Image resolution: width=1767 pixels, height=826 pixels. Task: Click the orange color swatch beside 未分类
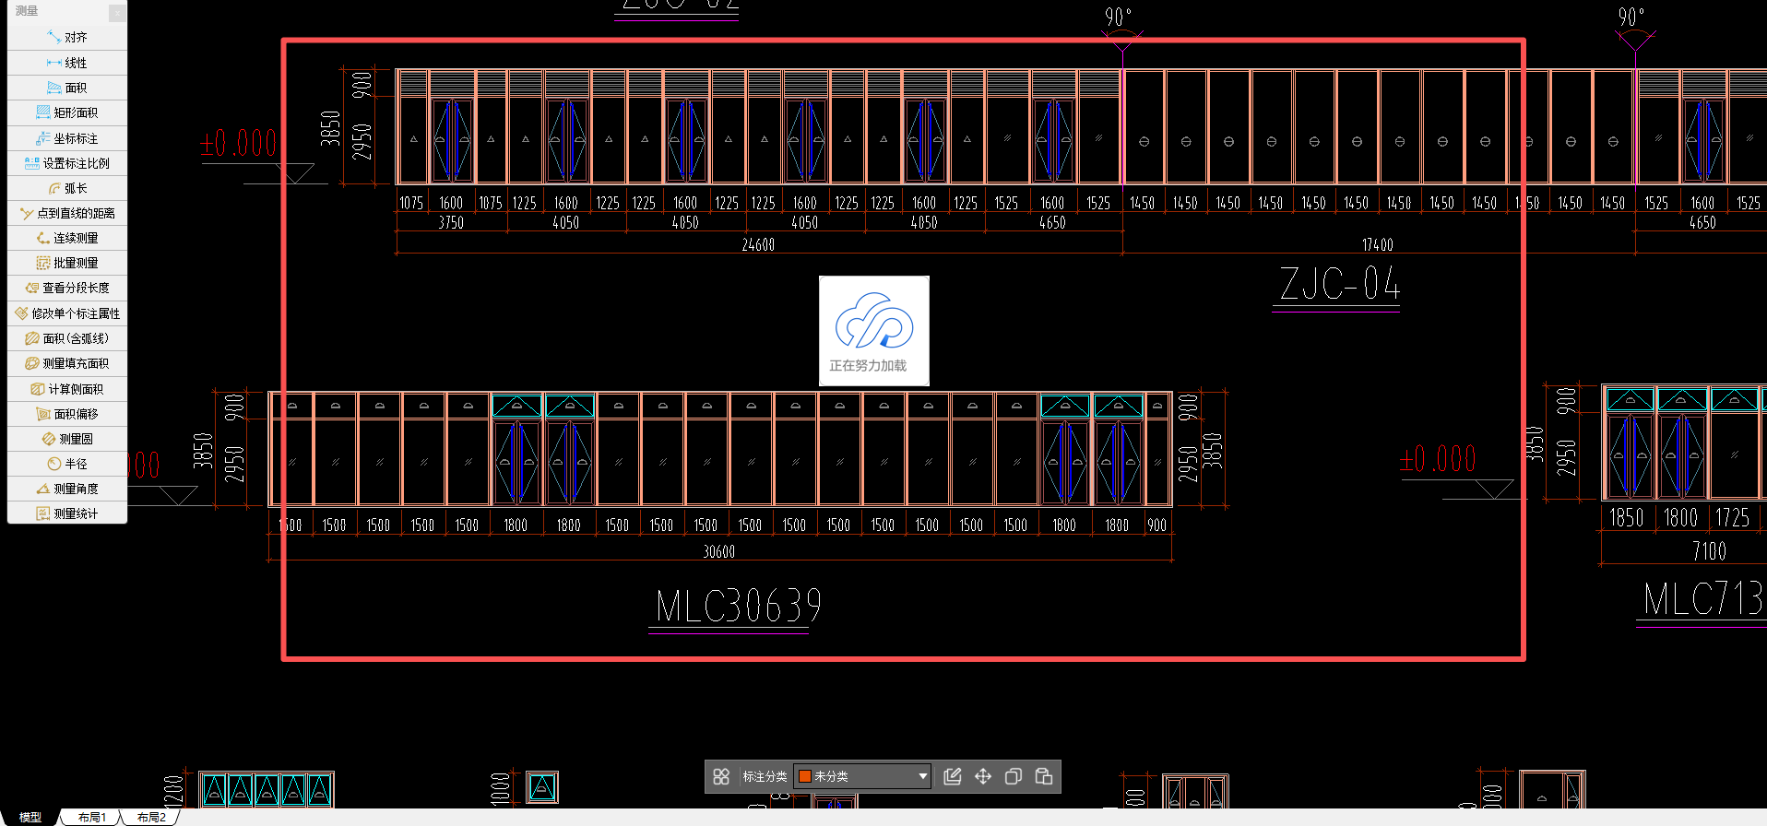coord(805,776)
